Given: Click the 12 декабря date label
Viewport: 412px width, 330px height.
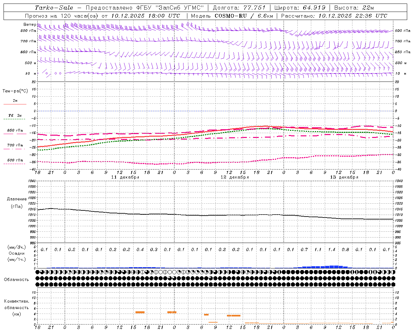Looking at the screenshot, I should pyautogui.click(x=235, y=177).
